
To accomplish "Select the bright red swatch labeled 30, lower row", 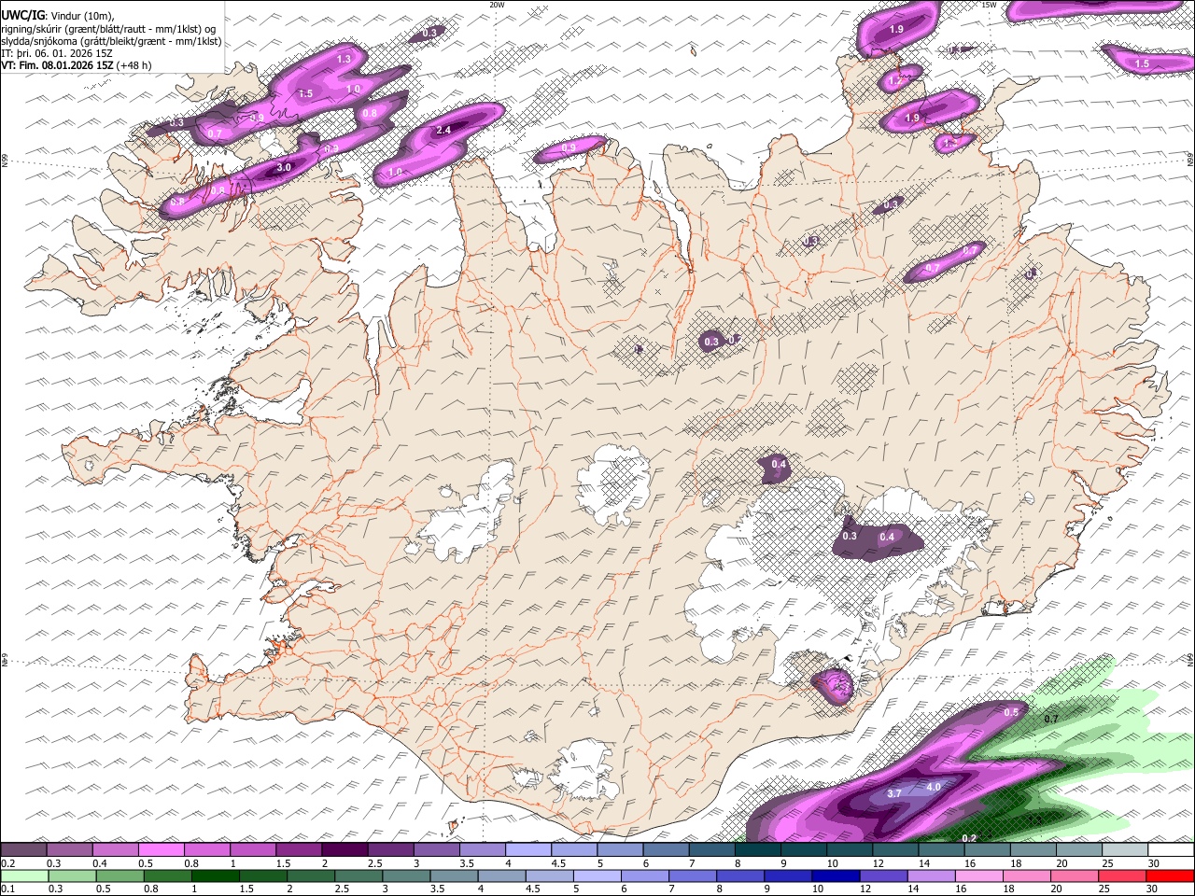I will click(x=1172, y=875).
